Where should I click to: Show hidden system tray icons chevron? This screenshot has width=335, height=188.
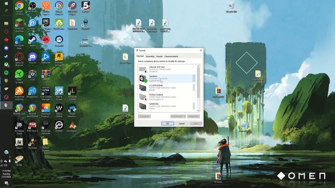[x=9, y=157]
